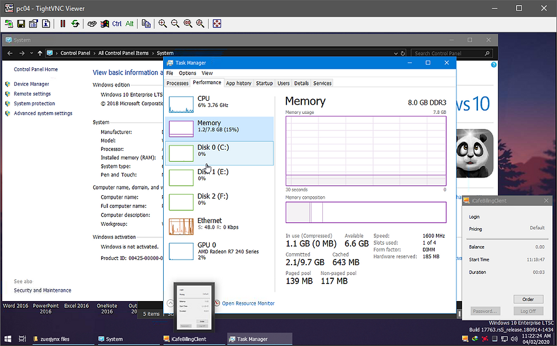Go to Control Panel Home
Screen dimensions: 557x346
pyautogui.click(x=35, y=69)
